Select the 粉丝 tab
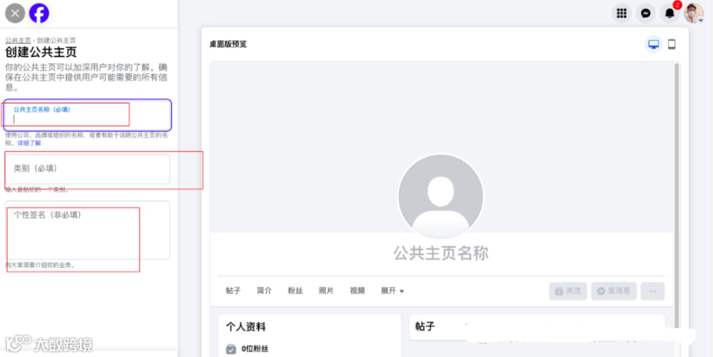This screenshot has width=713, height=357. point(295,291)
